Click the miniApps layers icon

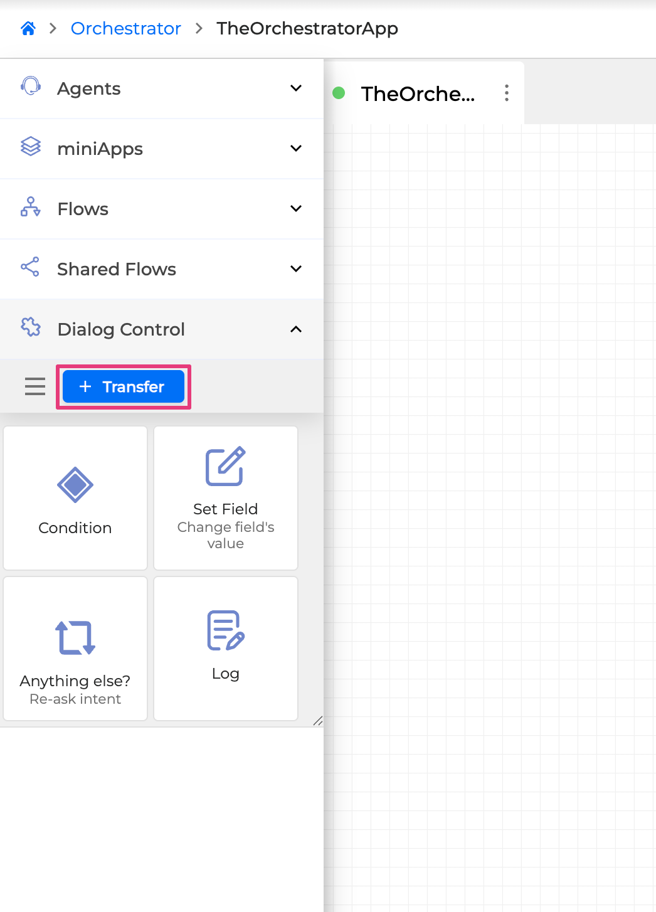click(31, 147)
